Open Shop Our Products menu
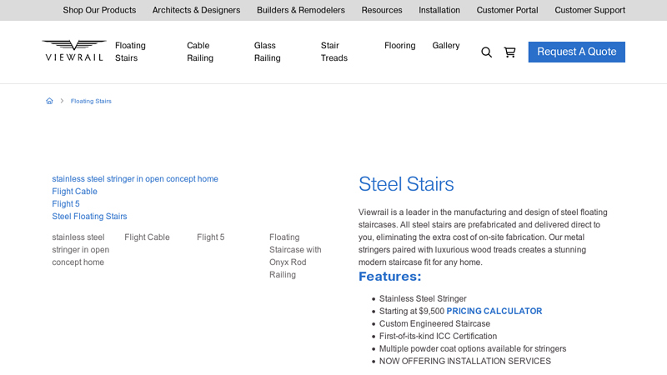667x375 pixels. [x=99, y=10]
